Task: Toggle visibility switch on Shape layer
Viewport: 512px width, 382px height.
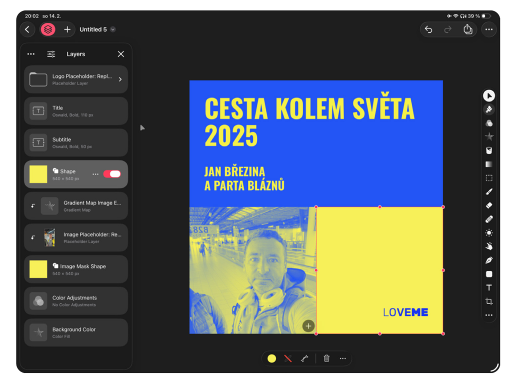Action: tap(112, 174)
